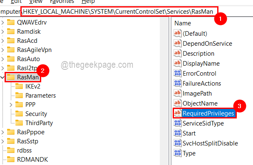The width and height of the screenshot is (253, 165).
Task: Click the RDMANDK folder icon
Action: pyautogui.click(x=11, y=159)
